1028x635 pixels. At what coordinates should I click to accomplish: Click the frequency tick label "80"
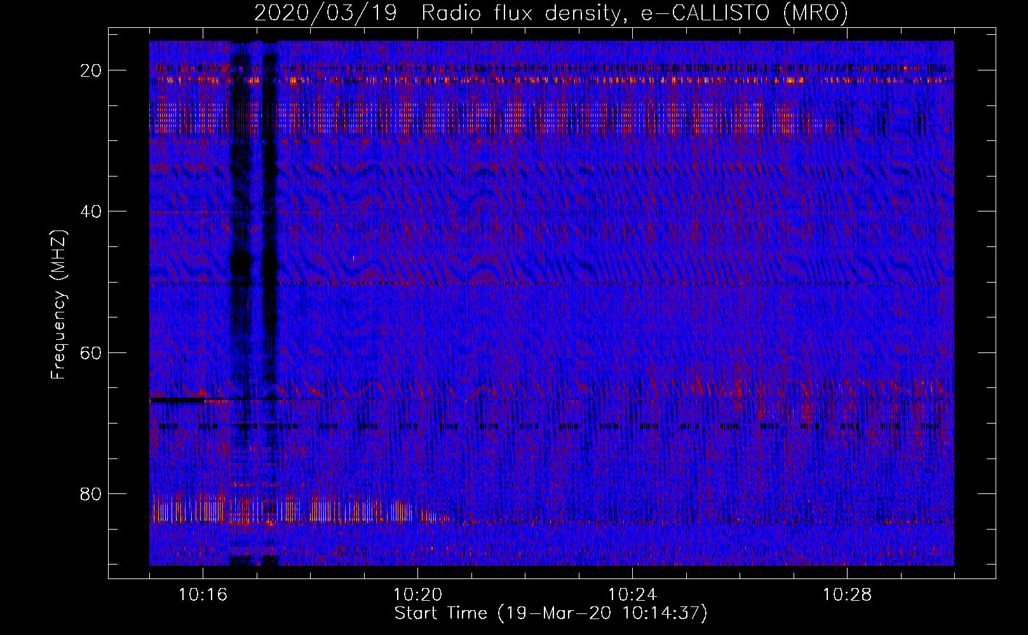tap(91, 493)
